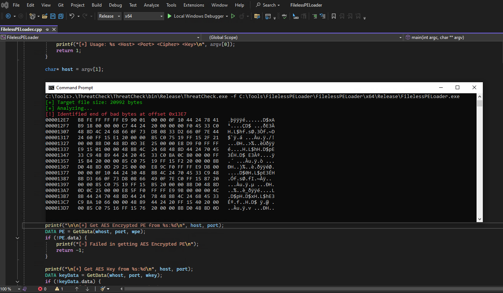
Task: Open the Build menu
Action: [97, 5]
